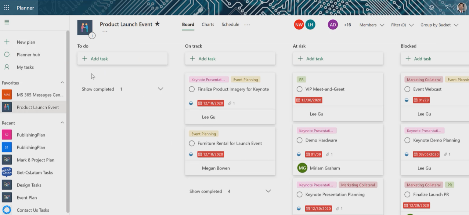The image size is (469, 215).
Task: Click the LH member avatar
Action: coord(310,25)
